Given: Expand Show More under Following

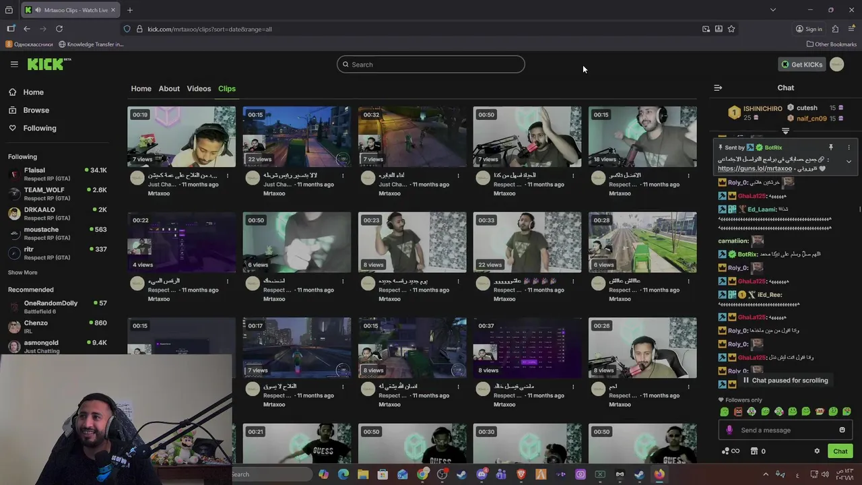Looking at the screenshot, I should pos(22,272).
